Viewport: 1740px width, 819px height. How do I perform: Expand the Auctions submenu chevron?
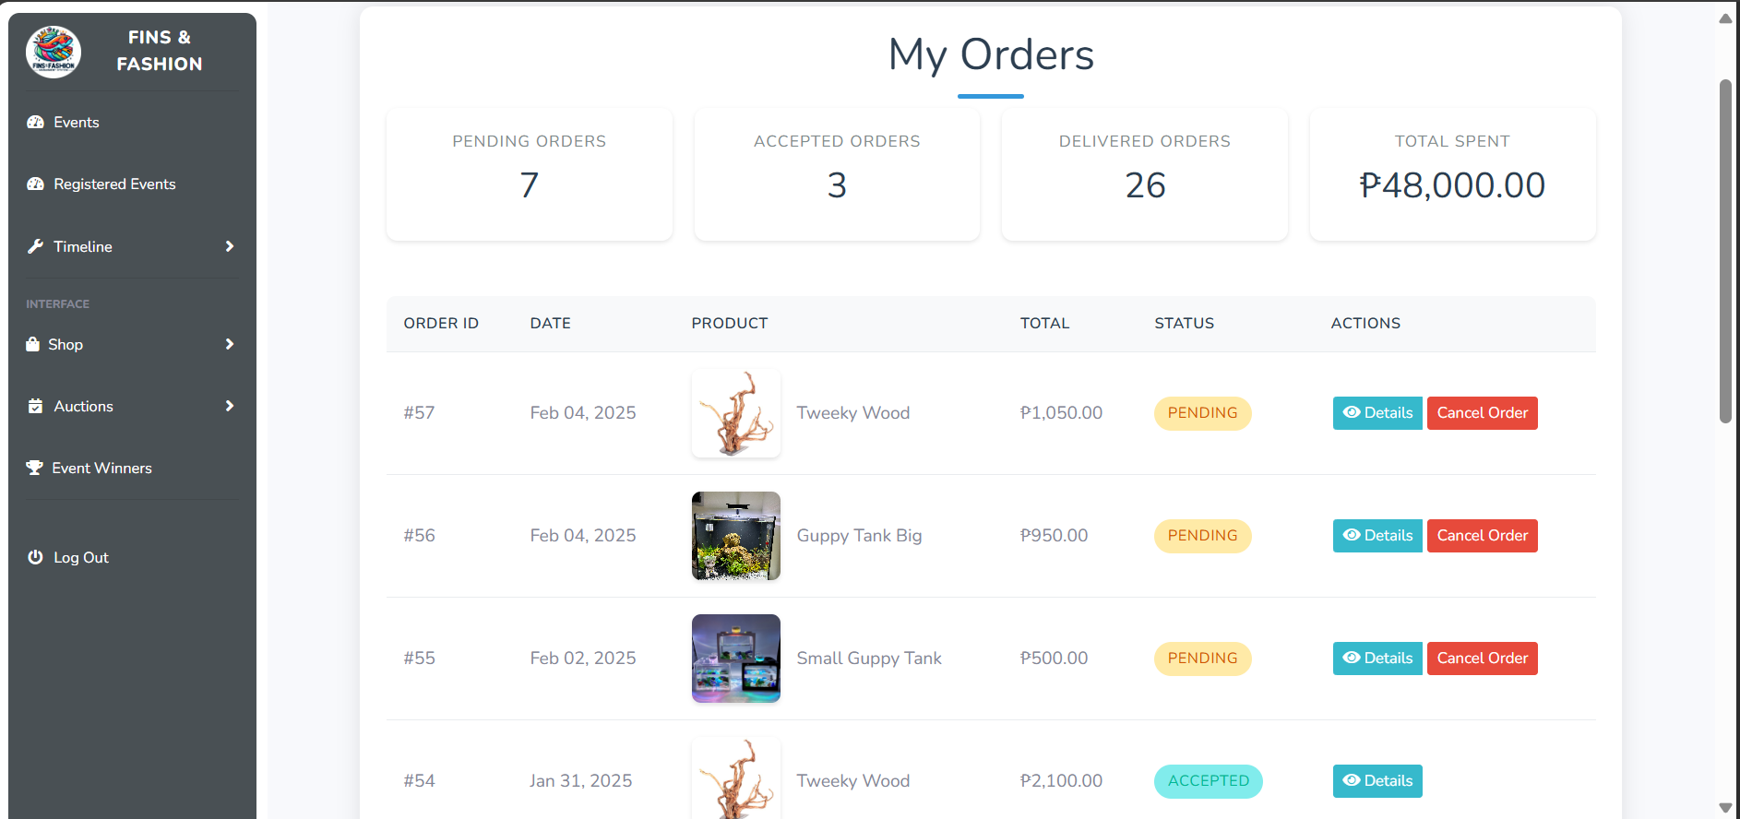[x=230, y=406]
